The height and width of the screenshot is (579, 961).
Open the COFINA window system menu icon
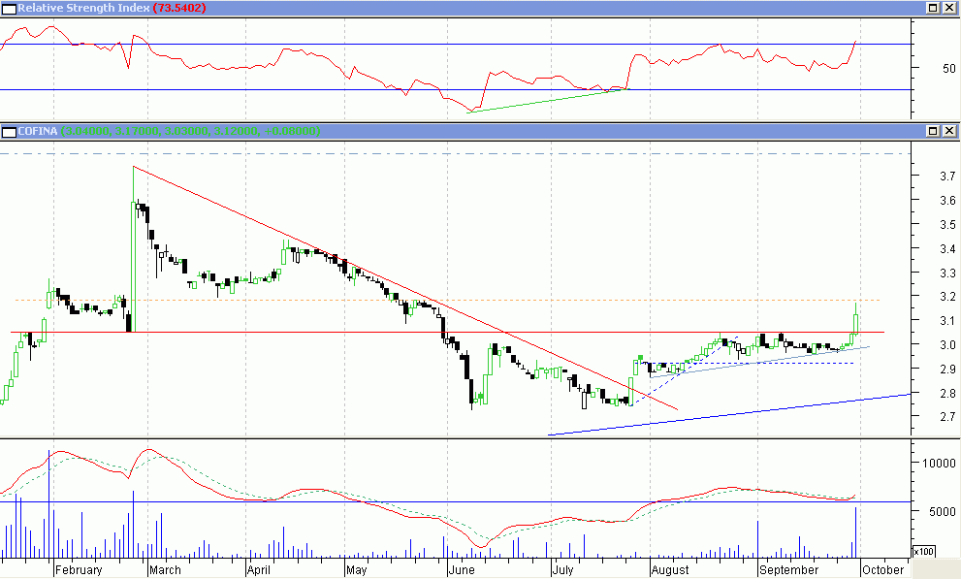click(x=8, y=131)
